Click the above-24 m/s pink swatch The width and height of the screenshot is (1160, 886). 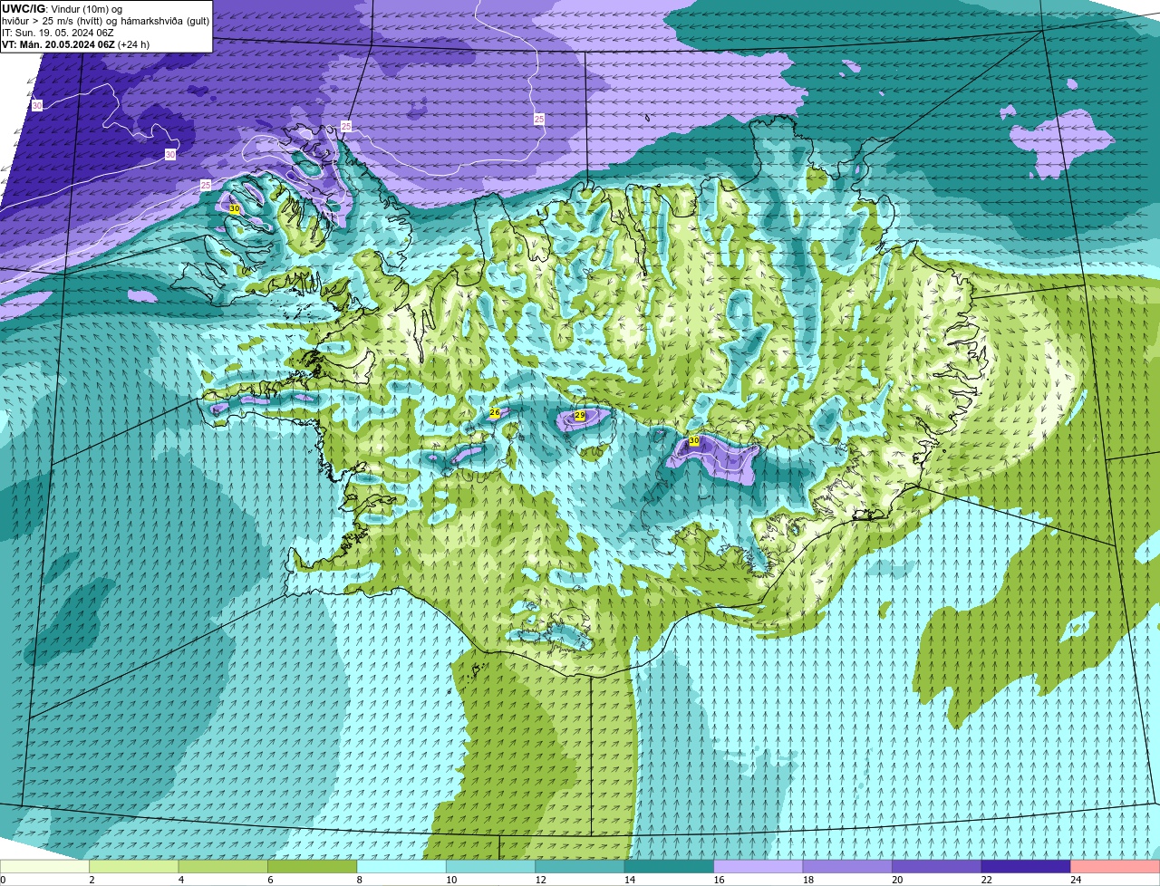(x=1116, y=866)
